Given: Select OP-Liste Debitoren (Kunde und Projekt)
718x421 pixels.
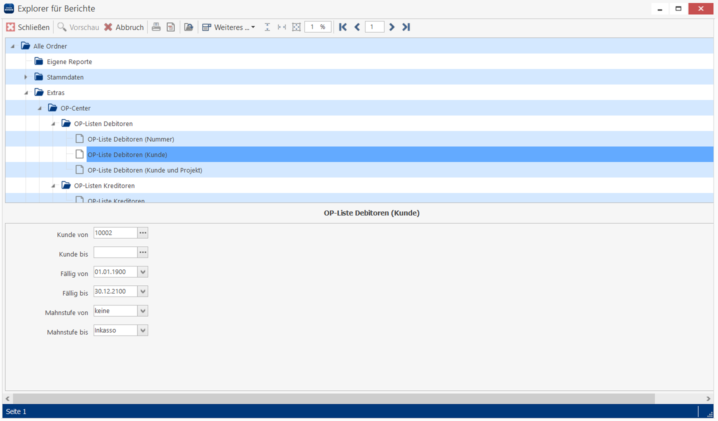Looking at the screenshot, I should (x=145, y=170).
